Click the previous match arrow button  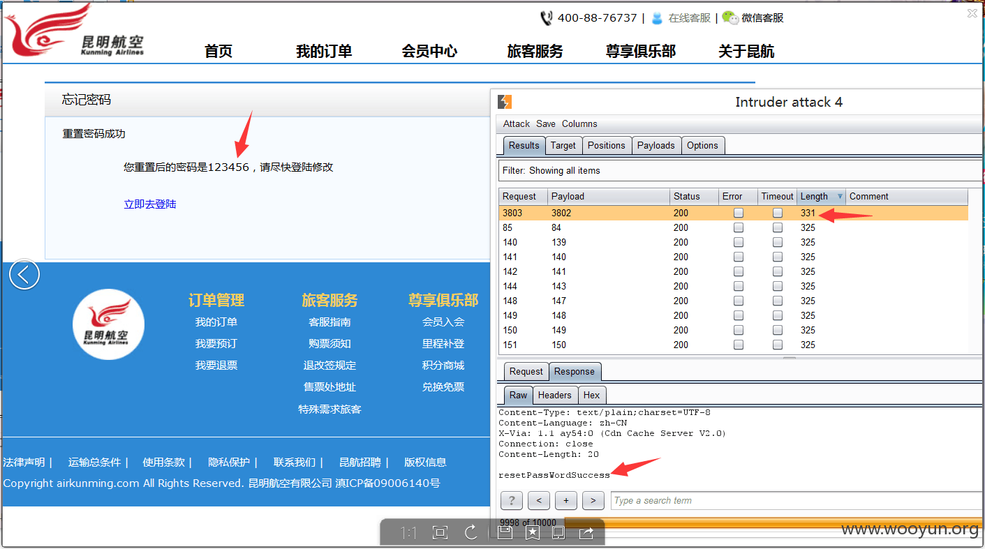coord(538,500)
